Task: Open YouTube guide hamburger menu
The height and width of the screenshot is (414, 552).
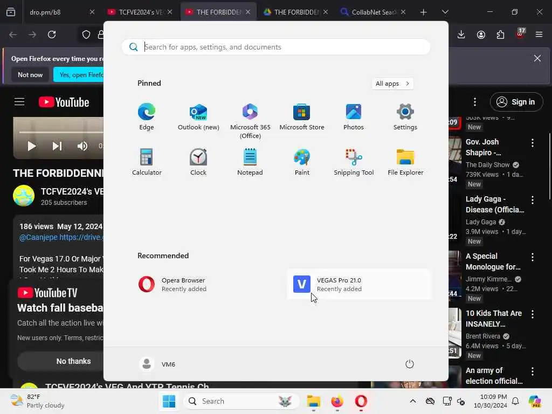Action: 19,102
